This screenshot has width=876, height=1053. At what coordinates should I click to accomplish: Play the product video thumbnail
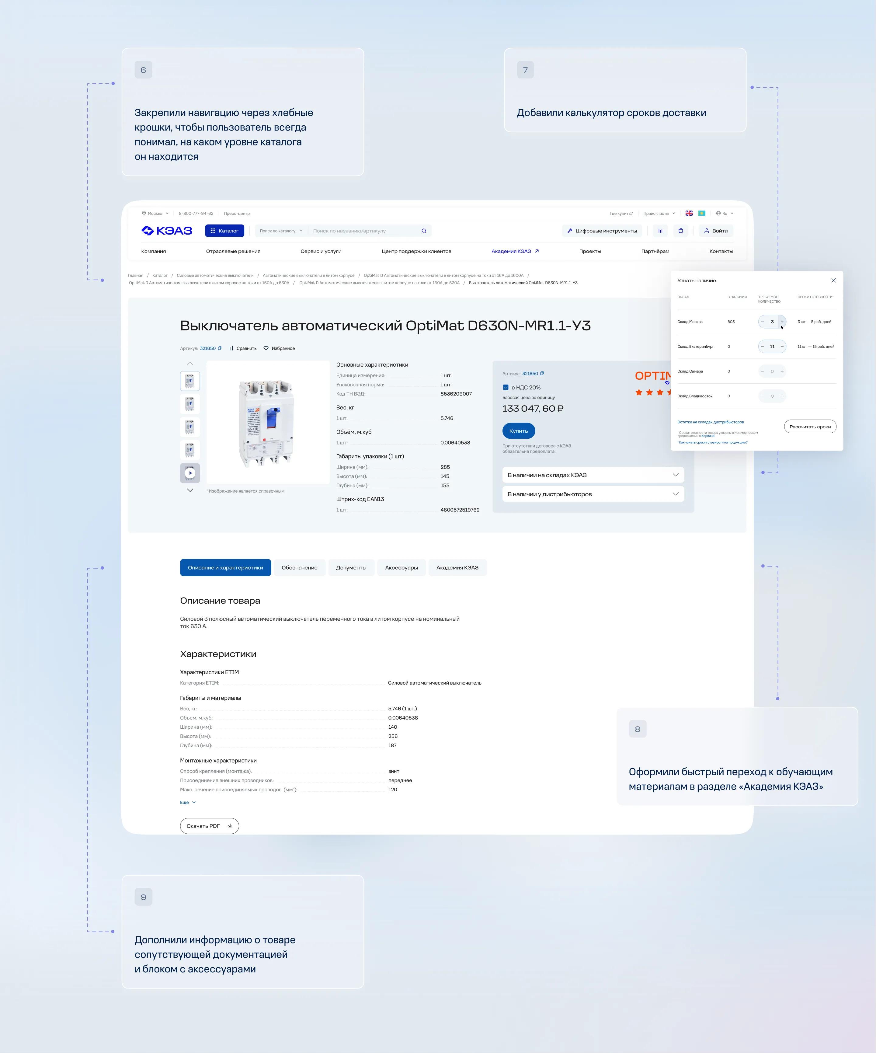point(190,473)
